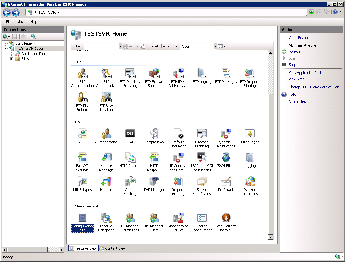Image resolution: width=345 pixels, height=262 pixels.
Task: Open FTP User Isolation
Action: [106, 102]
